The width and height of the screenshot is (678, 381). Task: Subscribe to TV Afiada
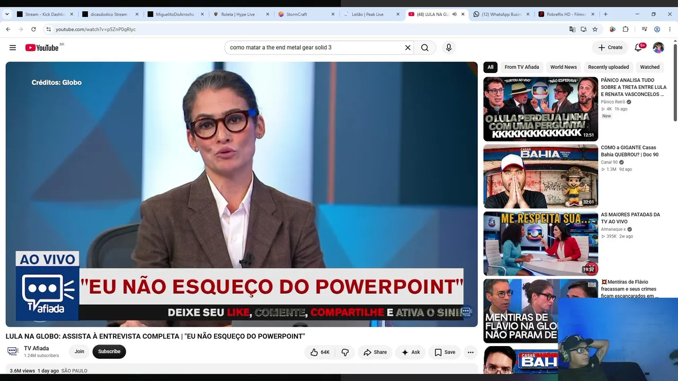pos(109,351)
